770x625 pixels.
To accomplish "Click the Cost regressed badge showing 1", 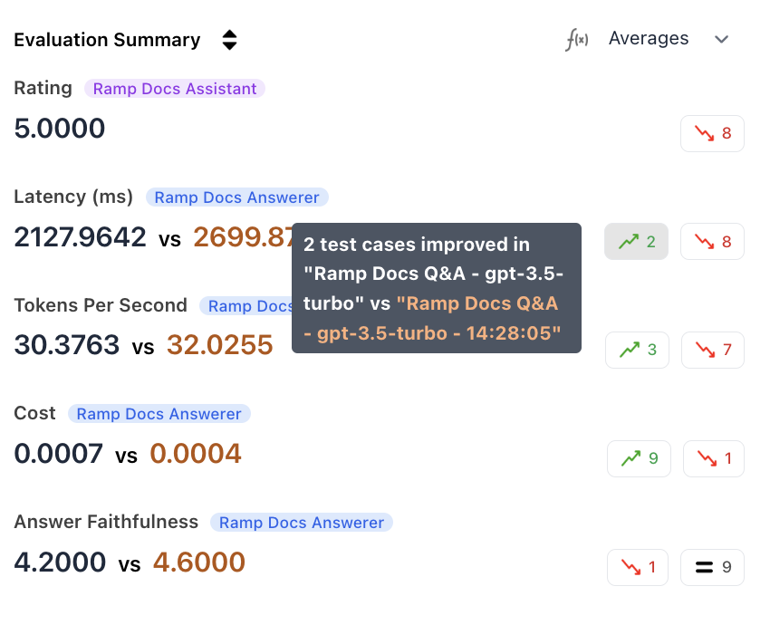I will click(x=714, y=458).
